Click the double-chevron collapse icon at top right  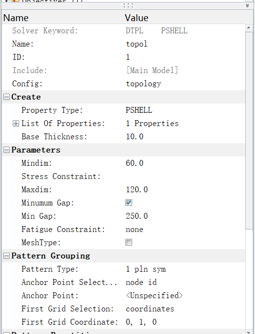(x=247, y=5)
